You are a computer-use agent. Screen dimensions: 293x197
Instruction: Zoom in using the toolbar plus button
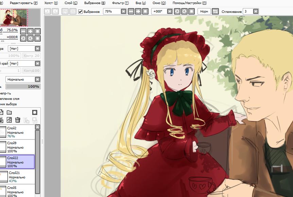pos(138,12)
